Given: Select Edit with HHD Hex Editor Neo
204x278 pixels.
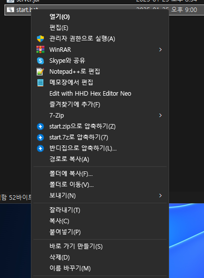Looking at the screenshot, I should click(100, 94).
